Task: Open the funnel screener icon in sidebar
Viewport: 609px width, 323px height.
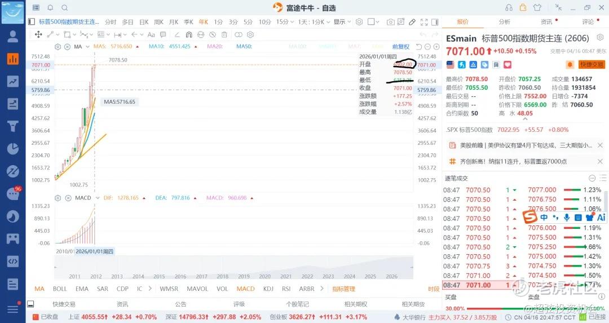Action: (13, 126)
